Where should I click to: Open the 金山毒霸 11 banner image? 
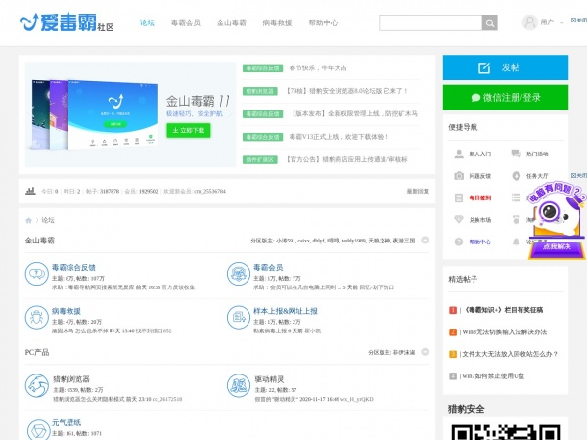tap(130, 114)
